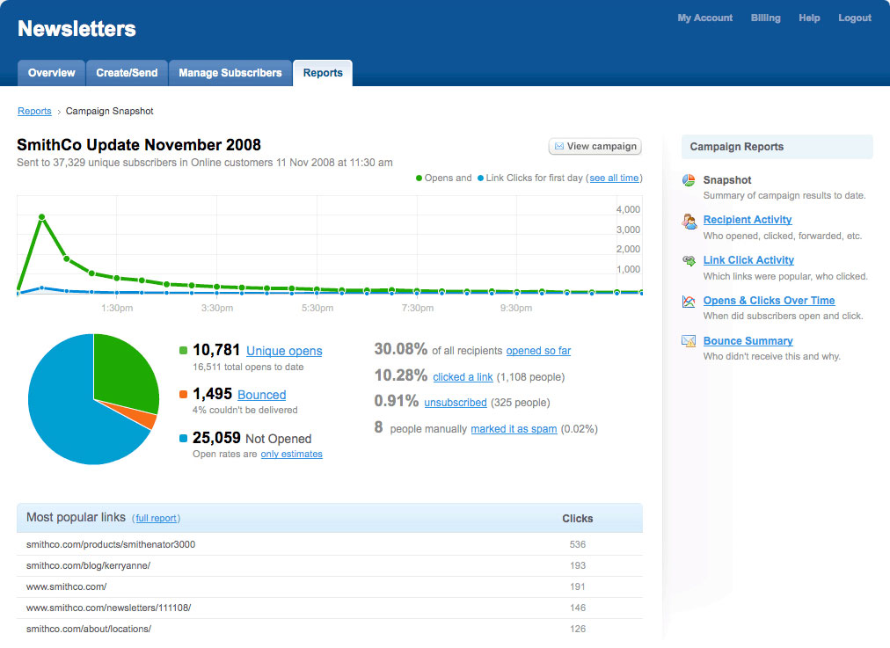Click the Recipient Activity people icon

coord(689,222)
